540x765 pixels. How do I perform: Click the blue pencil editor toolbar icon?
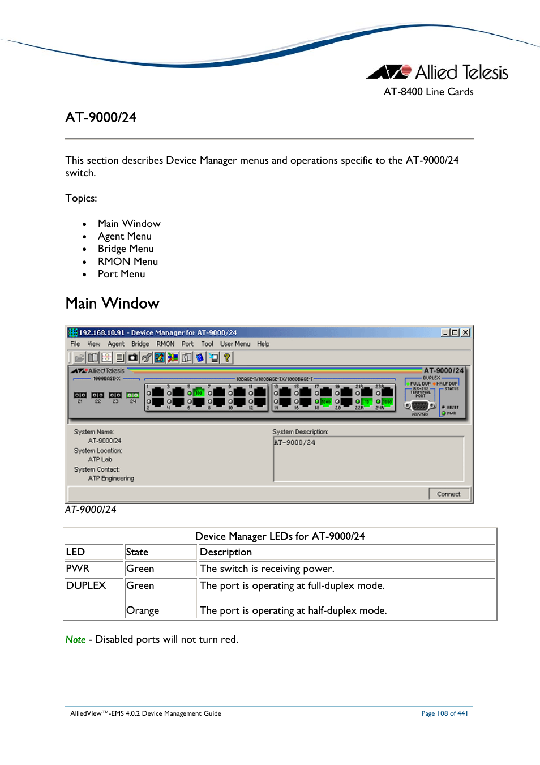click(160, 358)
